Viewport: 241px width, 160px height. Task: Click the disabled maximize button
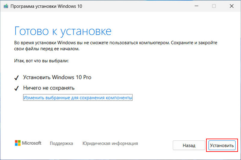pyautogui.click(x=214, y=6)
